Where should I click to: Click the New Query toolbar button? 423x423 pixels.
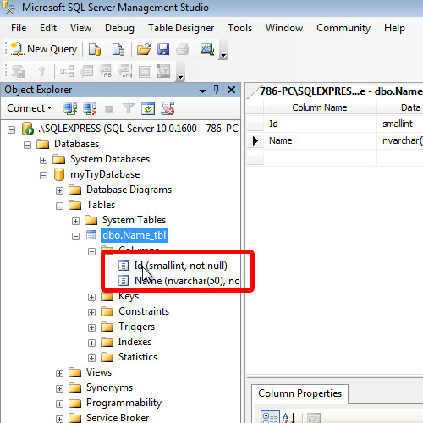(44, 49)
